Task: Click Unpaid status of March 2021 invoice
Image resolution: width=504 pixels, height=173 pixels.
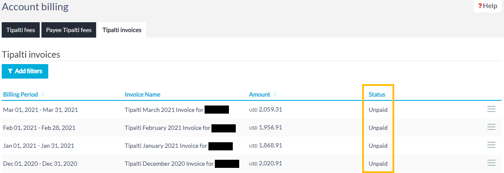Action: (378, 110)
